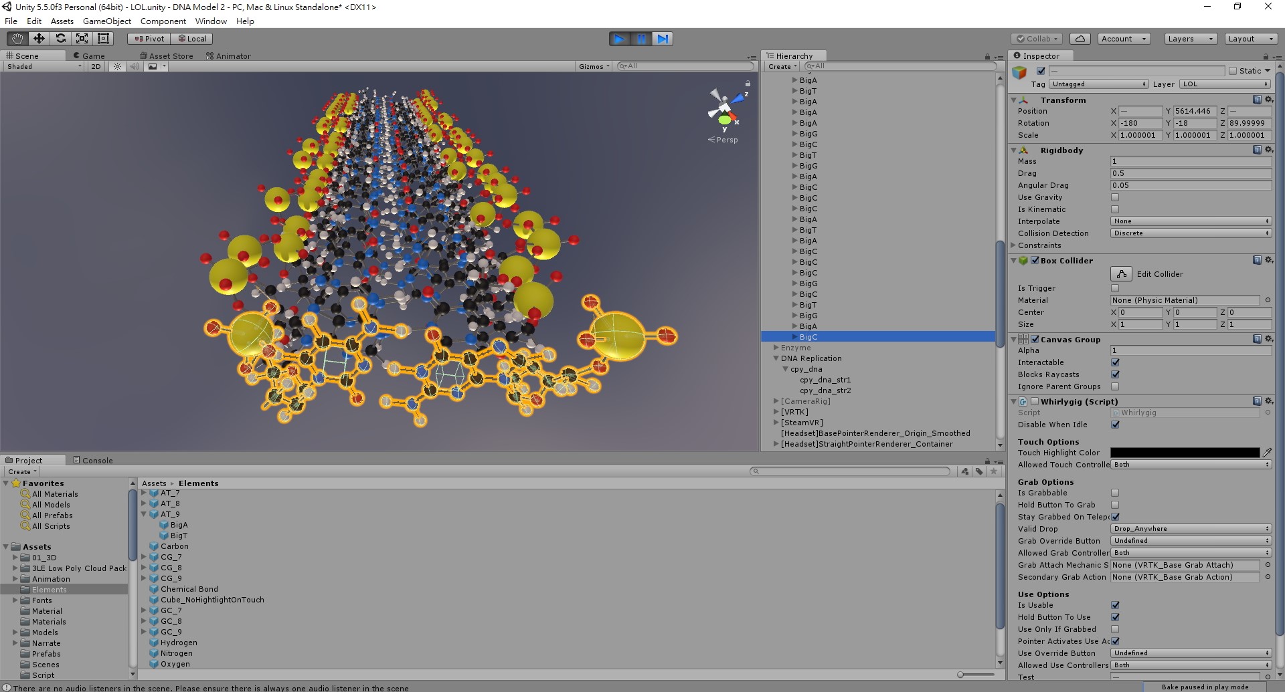The width and height of the screenshot is (1285, 692).
Task: Switch to the Console tab
Action: [93, 460]
